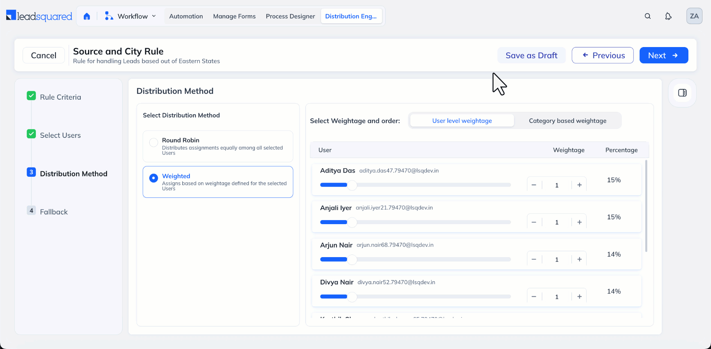Click step 3 number badge
The width and height of the screenshot is (711, 349).
(x=31, y=172)
